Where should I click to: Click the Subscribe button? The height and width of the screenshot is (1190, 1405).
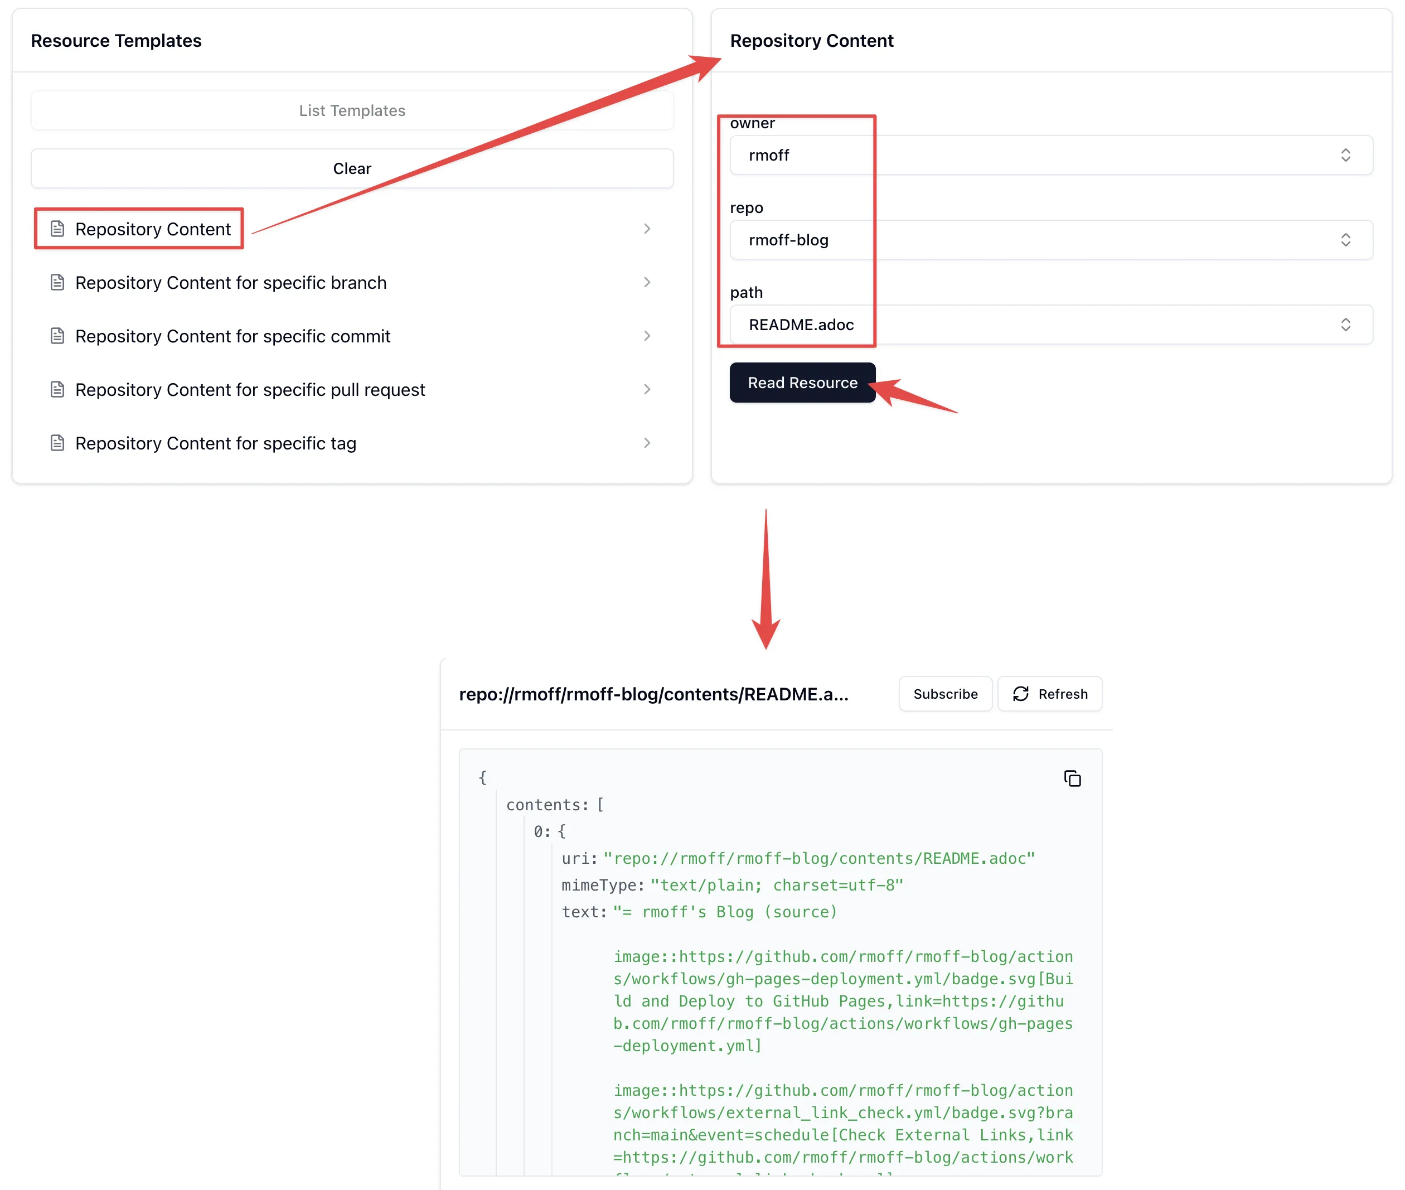[945, 694]
